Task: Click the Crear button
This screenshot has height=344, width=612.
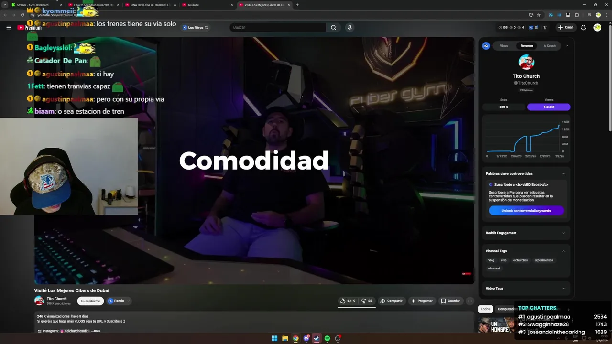Action: click(565, 28)
